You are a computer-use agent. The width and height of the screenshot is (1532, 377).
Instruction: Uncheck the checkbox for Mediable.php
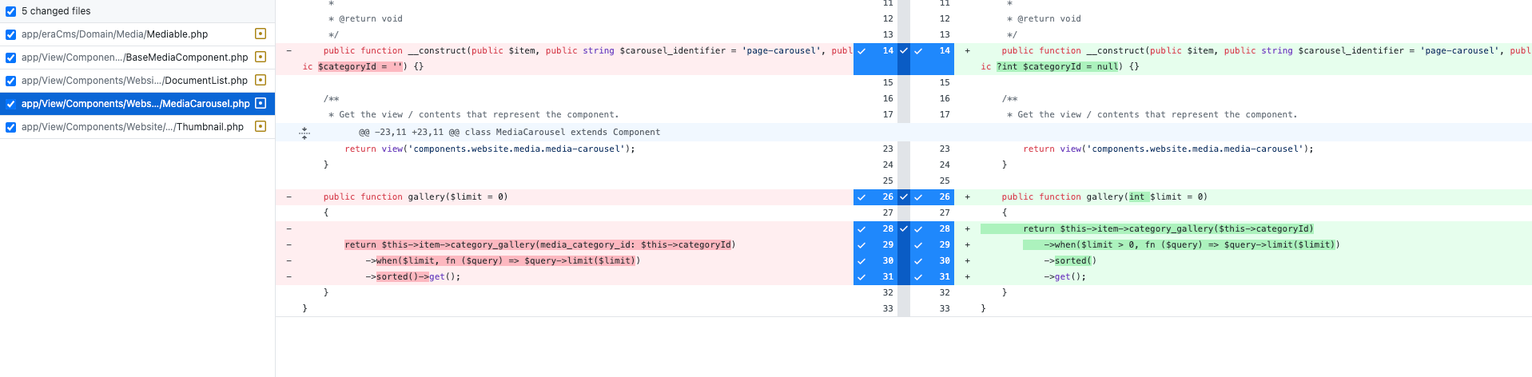10,34
